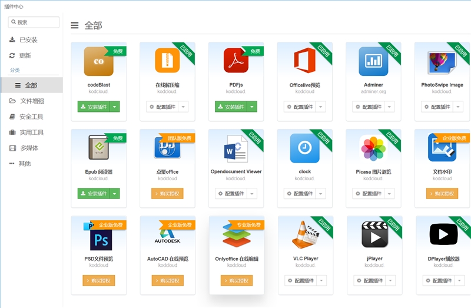
Task: Click the hamburger icon beside 全部 heading
Action: [75, 25]
